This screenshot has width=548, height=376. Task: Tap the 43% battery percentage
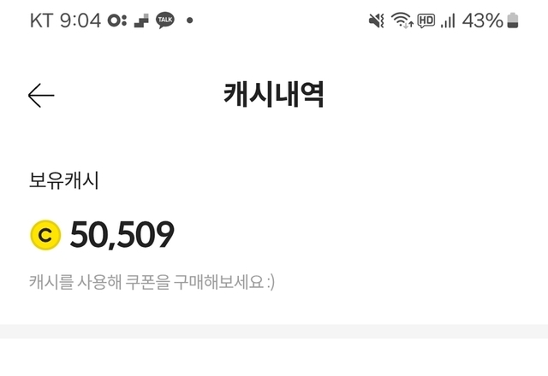(x=482, y=21)
